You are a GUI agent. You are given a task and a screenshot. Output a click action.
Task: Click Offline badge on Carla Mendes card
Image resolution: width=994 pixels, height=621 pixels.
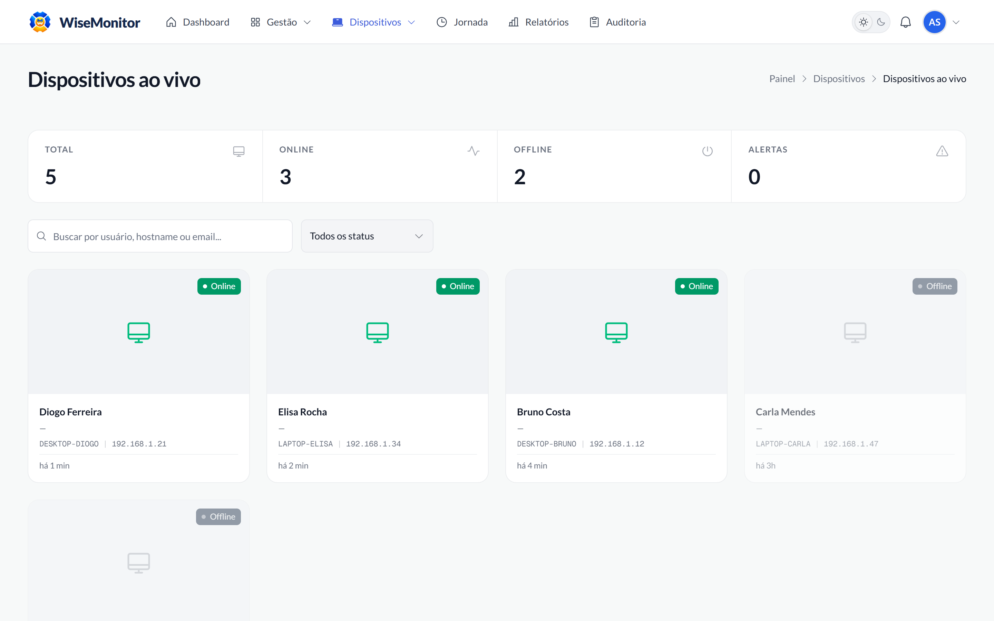[934, 286]
